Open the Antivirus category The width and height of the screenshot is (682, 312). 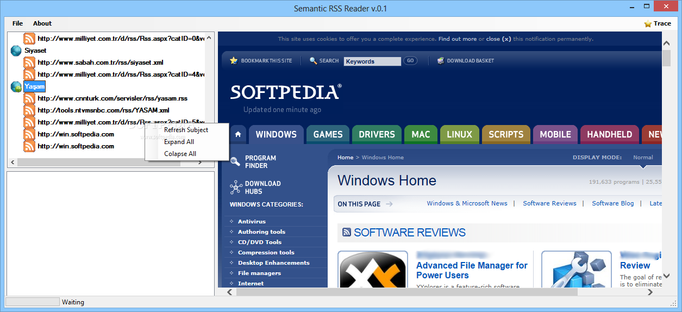pos(252,222)
